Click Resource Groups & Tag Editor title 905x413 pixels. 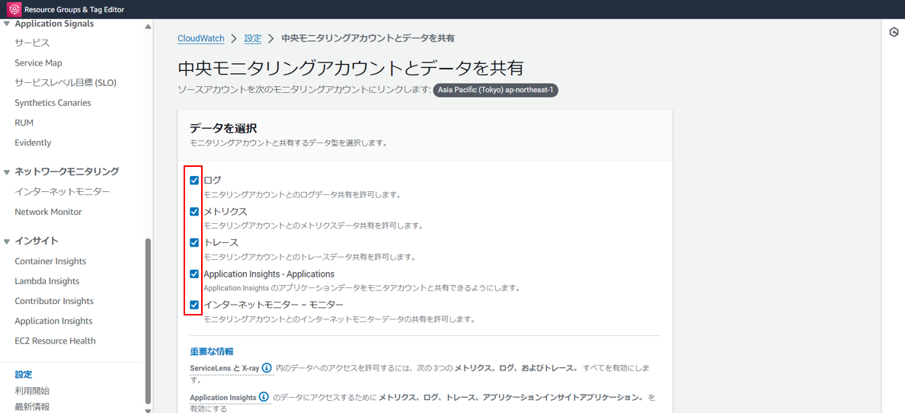75,10
